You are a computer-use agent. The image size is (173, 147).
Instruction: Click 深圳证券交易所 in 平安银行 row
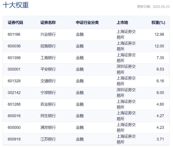click(126, 69)
